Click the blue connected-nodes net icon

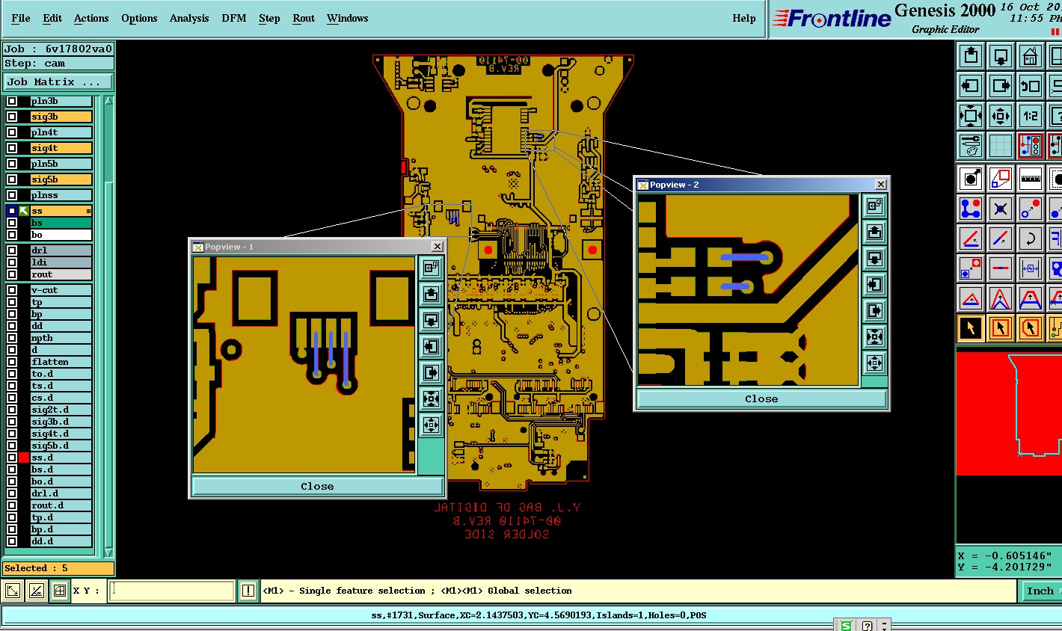point(971,209)
